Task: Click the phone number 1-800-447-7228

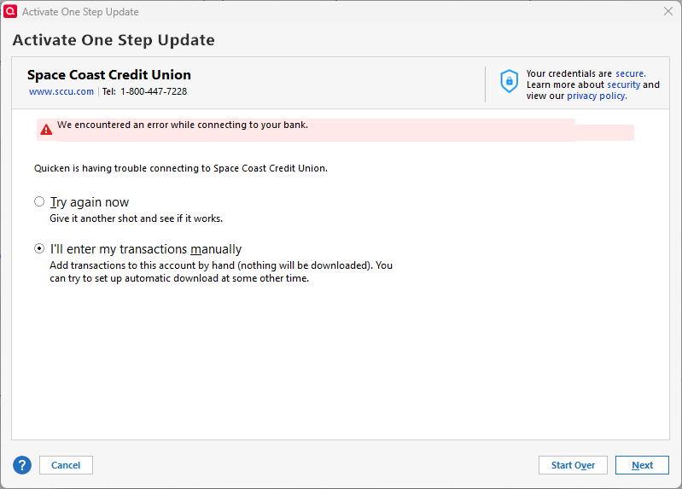Action: point(154,91)
